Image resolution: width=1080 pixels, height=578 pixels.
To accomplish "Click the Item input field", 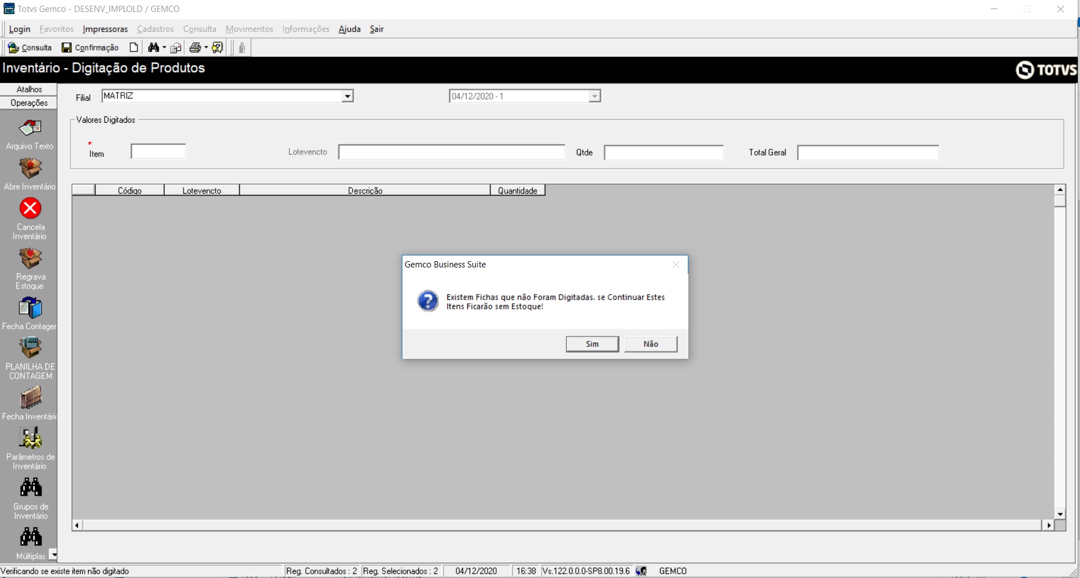I will pos(158,152).
